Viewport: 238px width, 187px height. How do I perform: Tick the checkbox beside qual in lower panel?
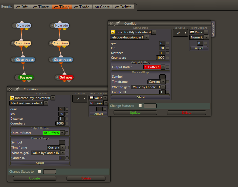point(67,109)
